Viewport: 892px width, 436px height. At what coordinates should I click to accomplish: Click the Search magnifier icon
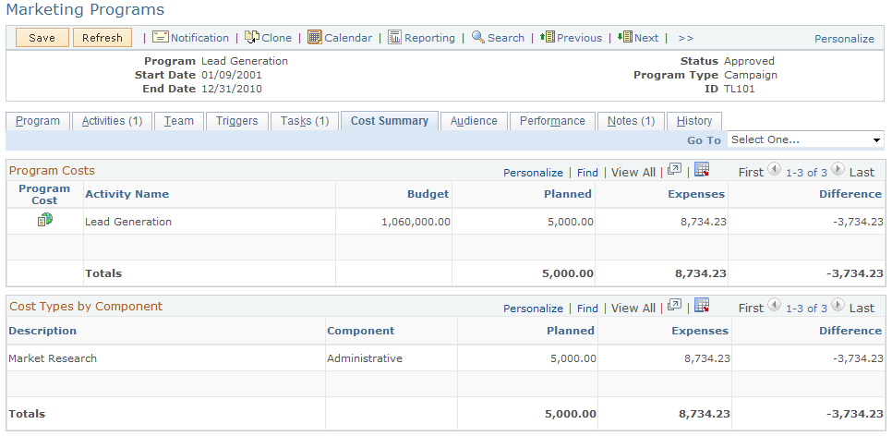pos(477,38)
